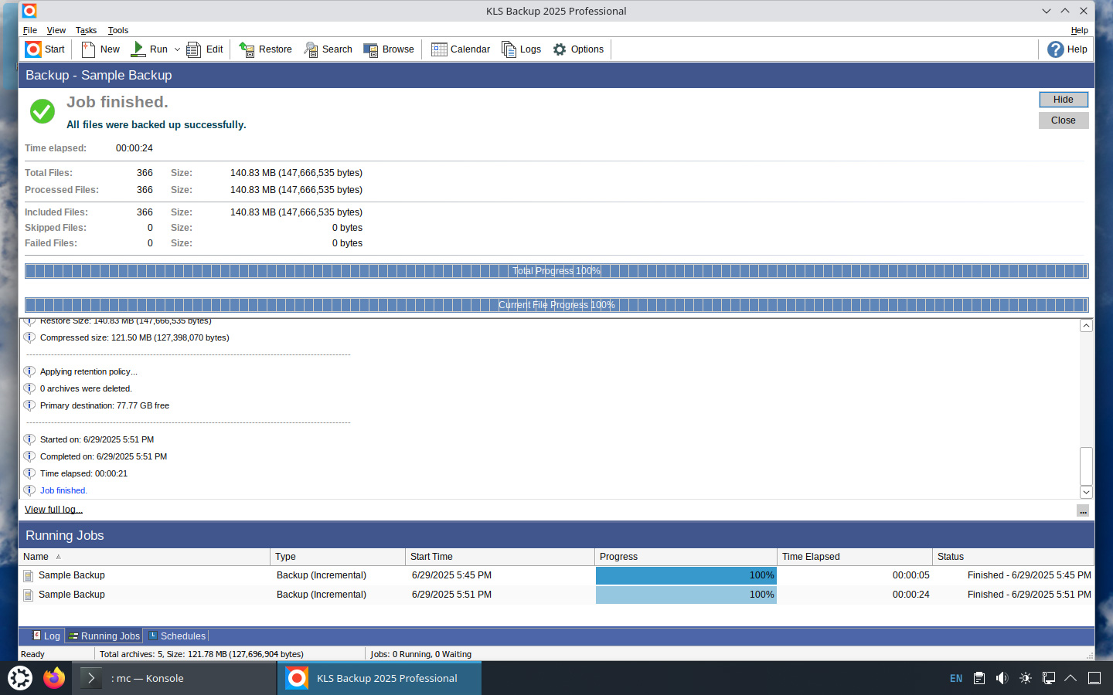Switch to the mc Konsole window
Viewport: 1113px width, 695px height.
click(174, 678)
